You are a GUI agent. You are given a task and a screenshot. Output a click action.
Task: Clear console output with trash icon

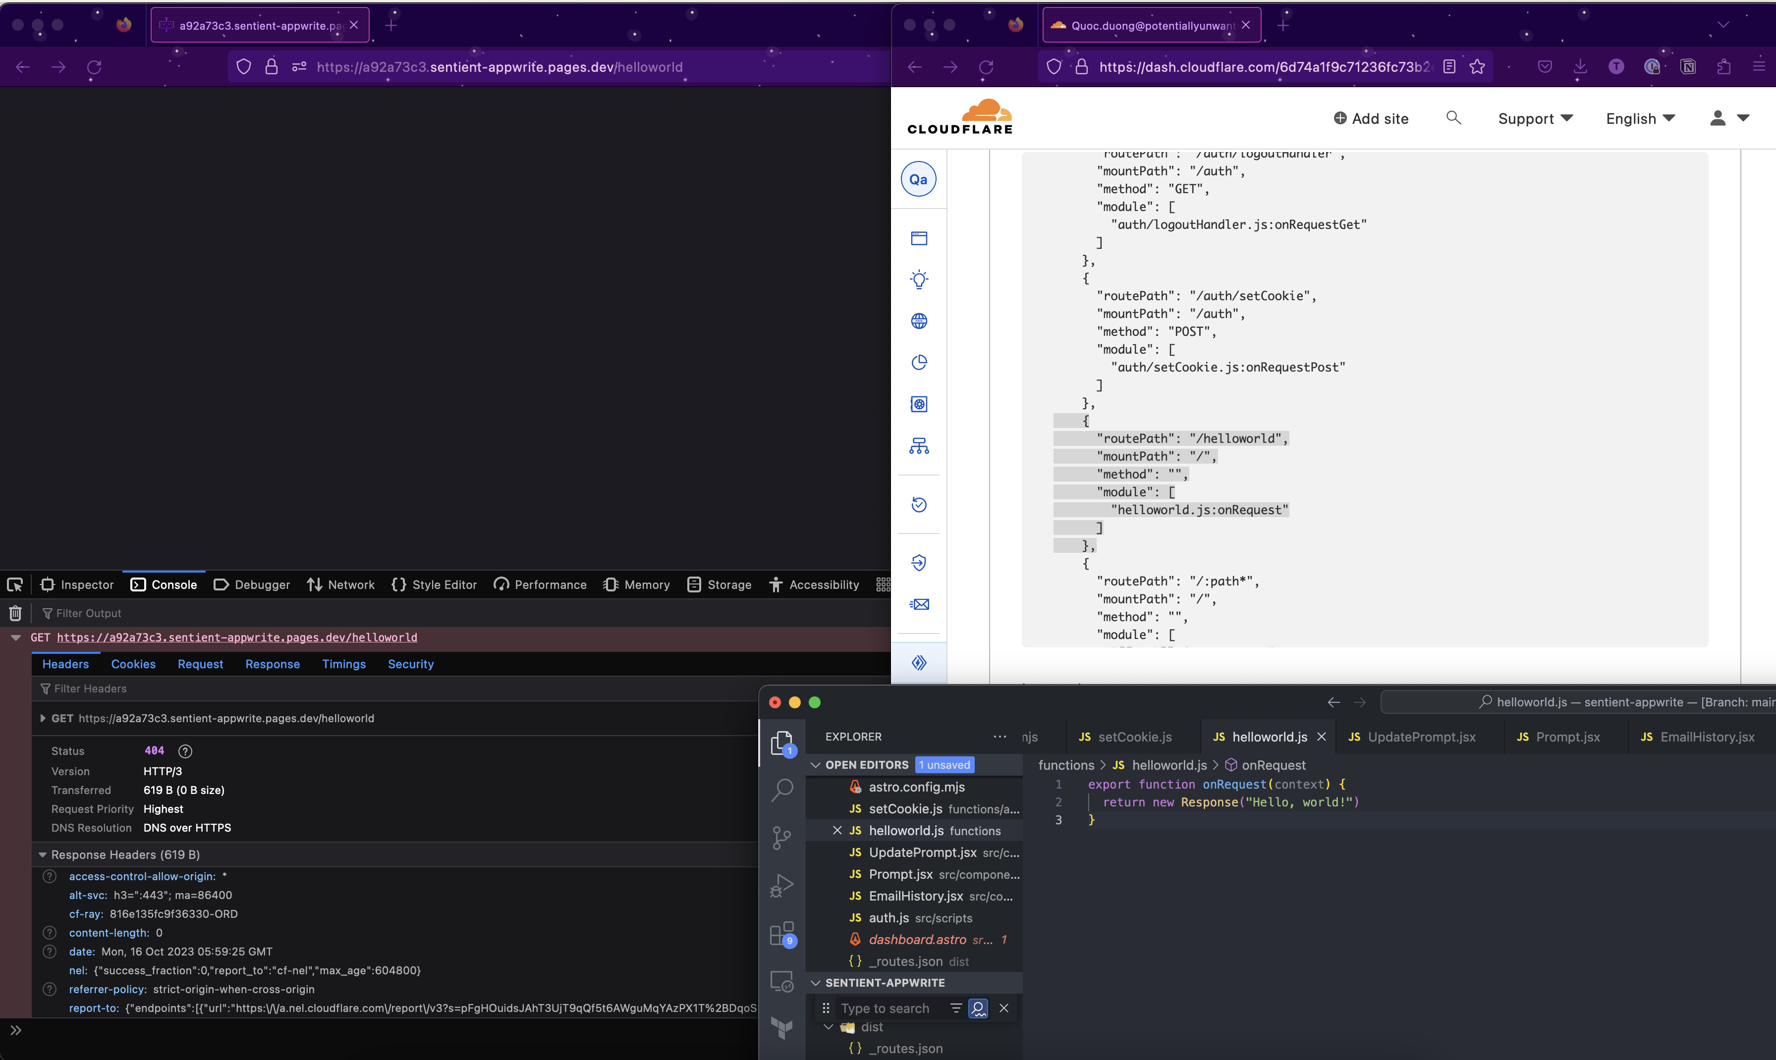pyautogui.click(x=15, y=613)
